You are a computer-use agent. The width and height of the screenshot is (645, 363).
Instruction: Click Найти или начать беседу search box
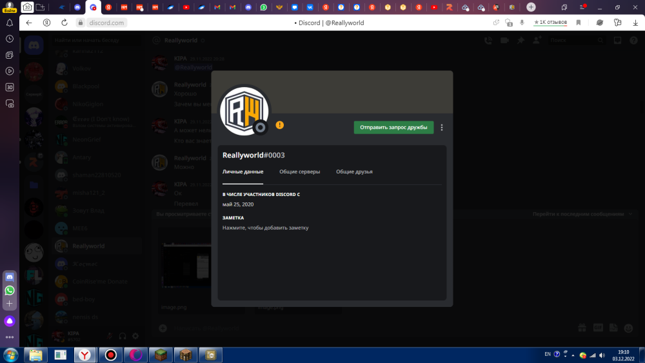click(95, 40)
